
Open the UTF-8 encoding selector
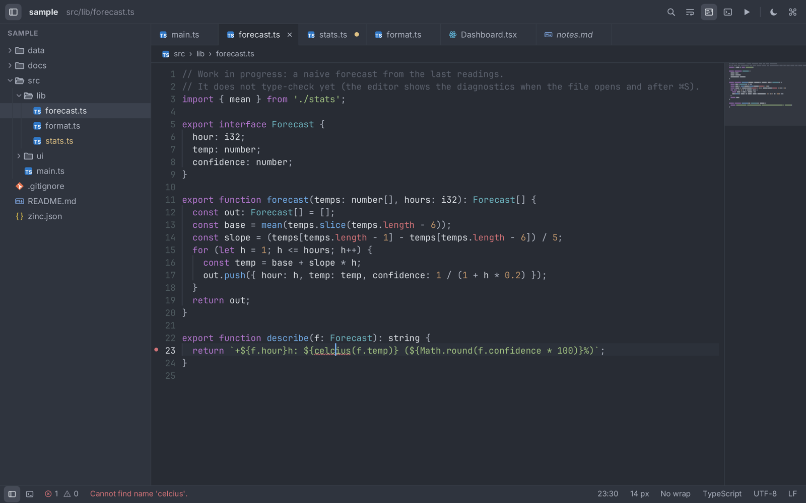tap(765, 494)
